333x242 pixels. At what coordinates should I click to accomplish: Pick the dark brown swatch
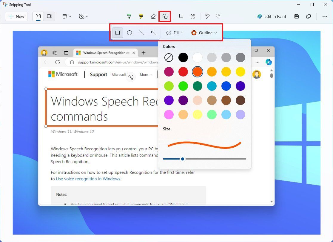click(x=240, y=100)
